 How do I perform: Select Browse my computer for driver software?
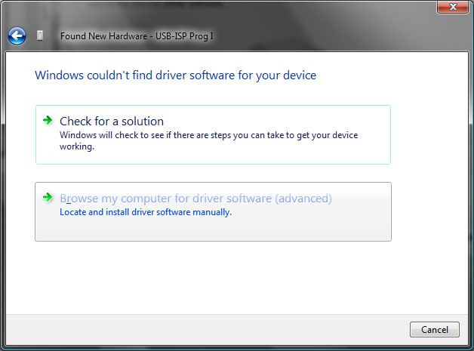click(213, 211)
